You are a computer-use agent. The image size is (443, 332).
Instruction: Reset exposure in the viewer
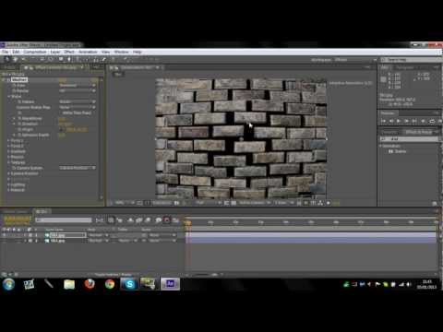click(x=329, y=203)
